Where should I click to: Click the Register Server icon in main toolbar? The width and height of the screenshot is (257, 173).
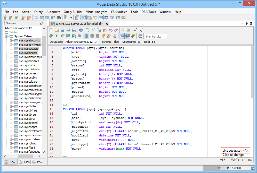(5, 18)
